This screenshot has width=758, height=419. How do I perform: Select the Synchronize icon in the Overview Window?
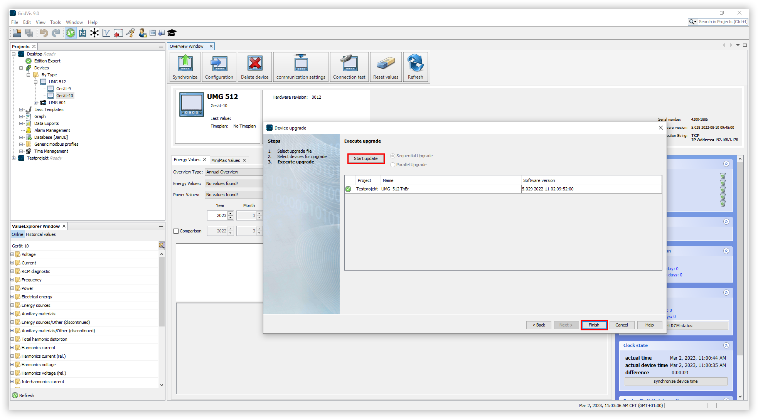tap(185, 66)
